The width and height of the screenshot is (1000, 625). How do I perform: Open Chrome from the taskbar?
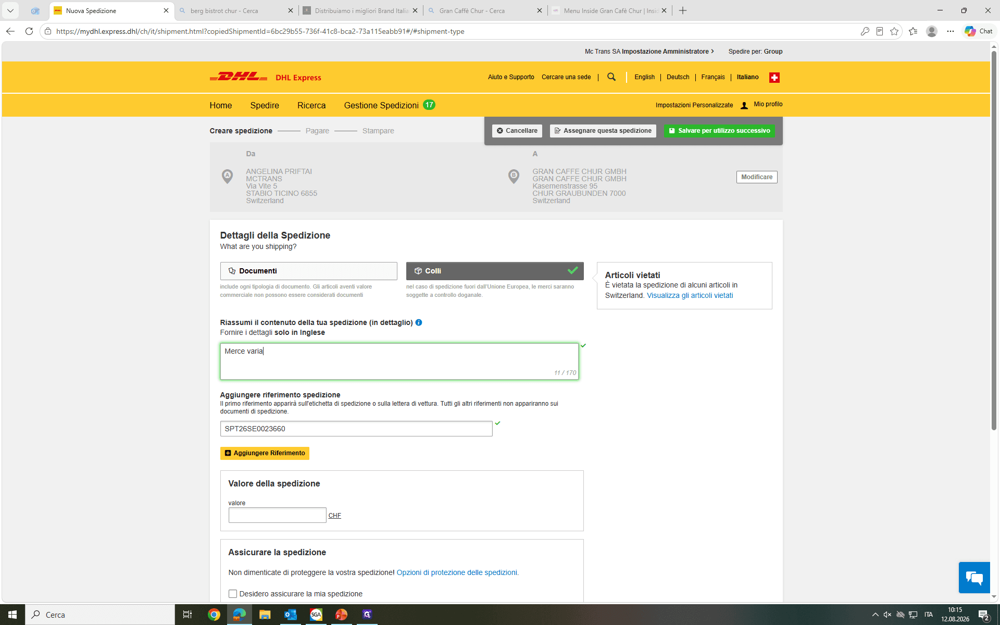[214, 615]
